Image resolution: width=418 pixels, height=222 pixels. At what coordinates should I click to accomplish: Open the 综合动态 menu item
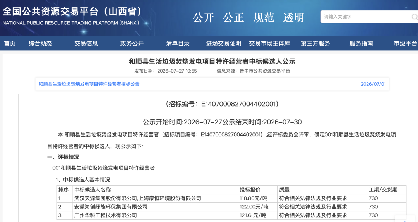[x=40, y=43]
